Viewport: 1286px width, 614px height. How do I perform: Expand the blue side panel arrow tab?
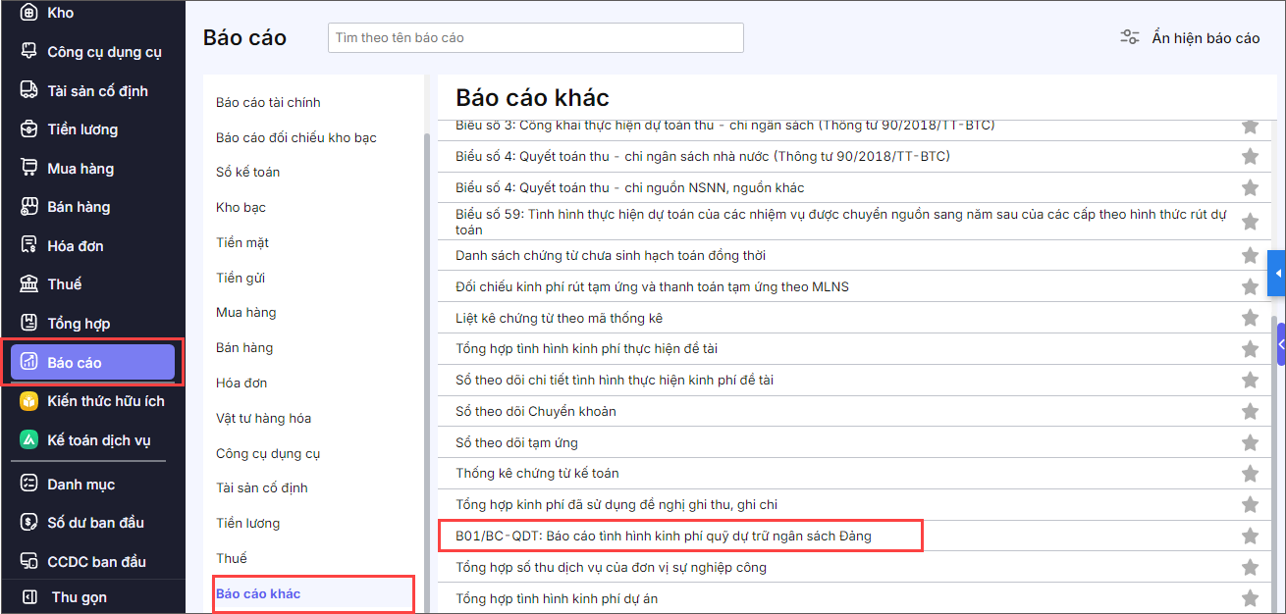(x=1277, y=273)
